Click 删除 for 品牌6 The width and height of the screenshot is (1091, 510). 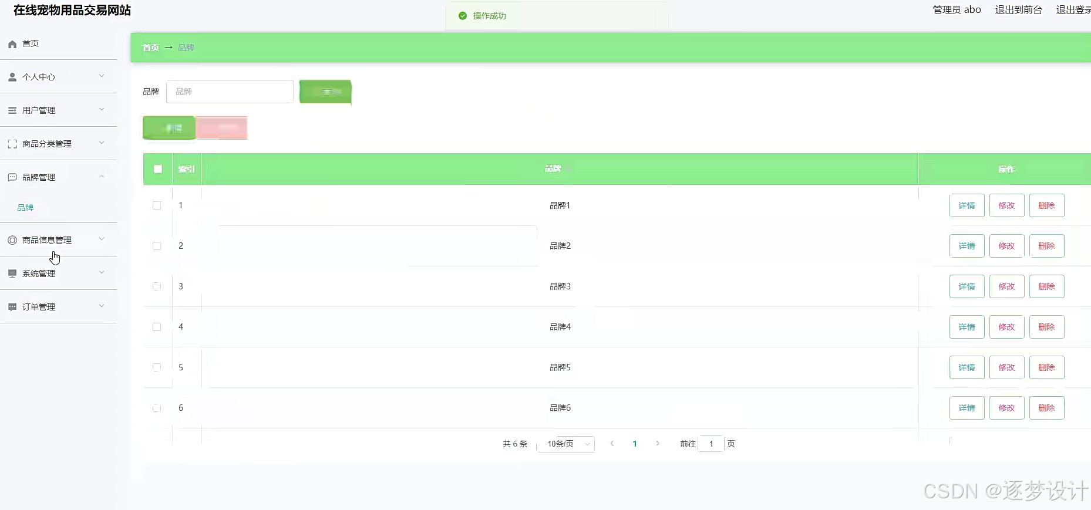coord(1046,408)
